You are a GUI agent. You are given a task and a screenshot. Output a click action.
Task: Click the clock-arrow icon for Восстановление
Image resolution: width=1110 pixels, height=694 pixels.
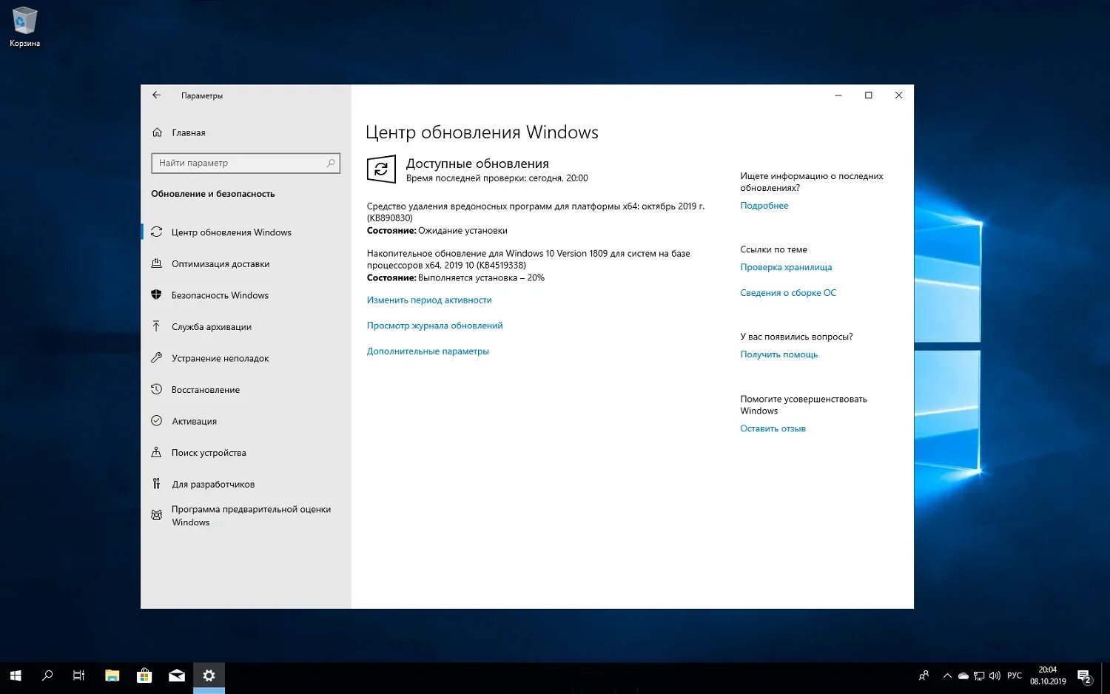156,389
